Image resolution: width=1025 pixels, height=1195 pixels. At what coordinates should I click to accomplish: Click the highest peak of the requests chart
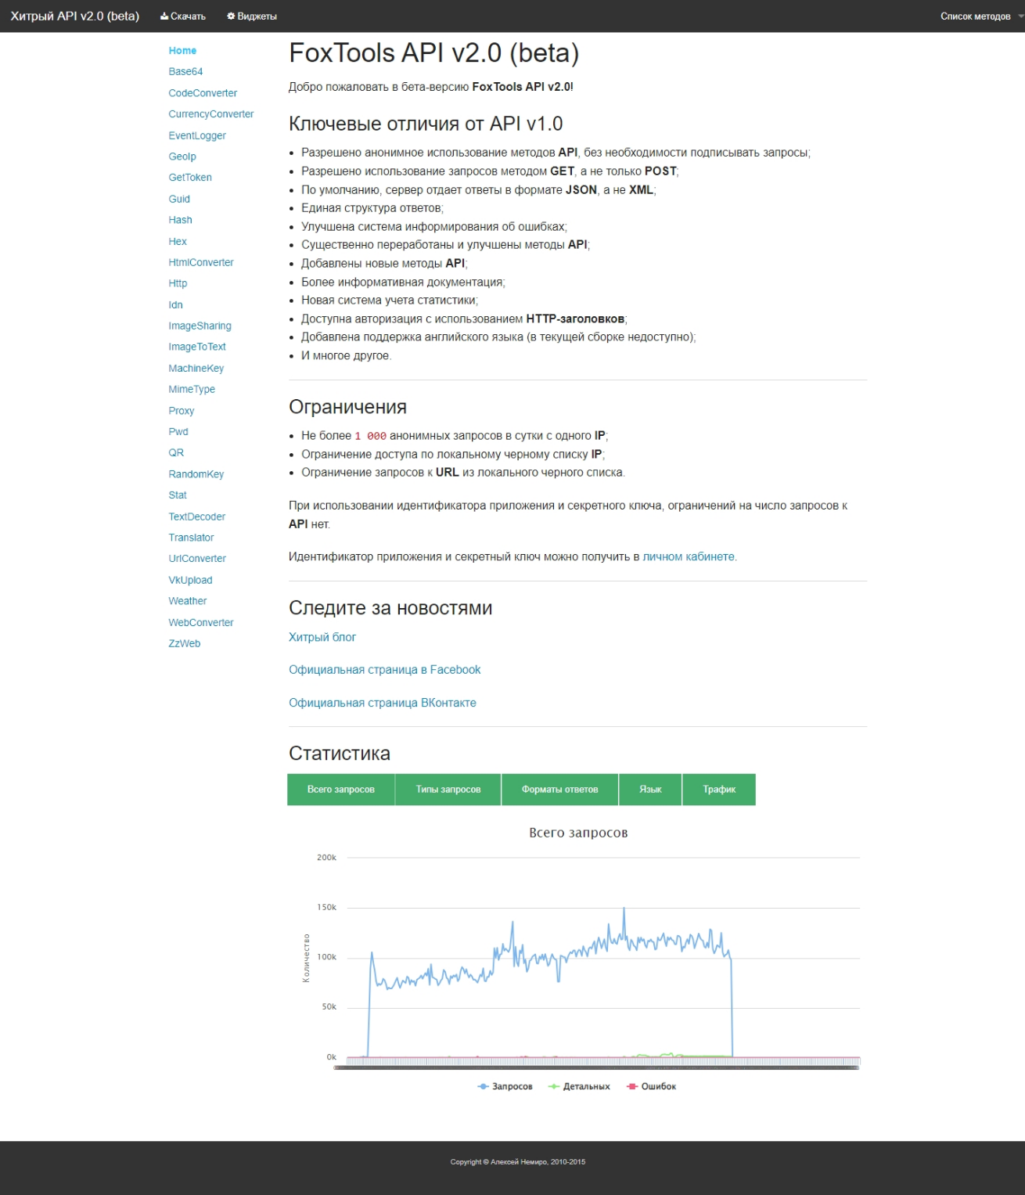(624, 909)
